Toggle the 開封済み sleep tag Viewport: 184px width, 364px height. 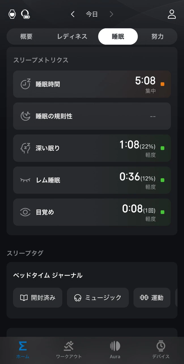[x=38, y=298]
